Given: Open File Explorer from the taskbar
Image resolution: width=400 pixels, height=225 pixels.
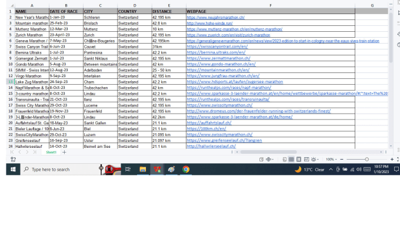Looking at the screenshot, I should click(142, 169).
